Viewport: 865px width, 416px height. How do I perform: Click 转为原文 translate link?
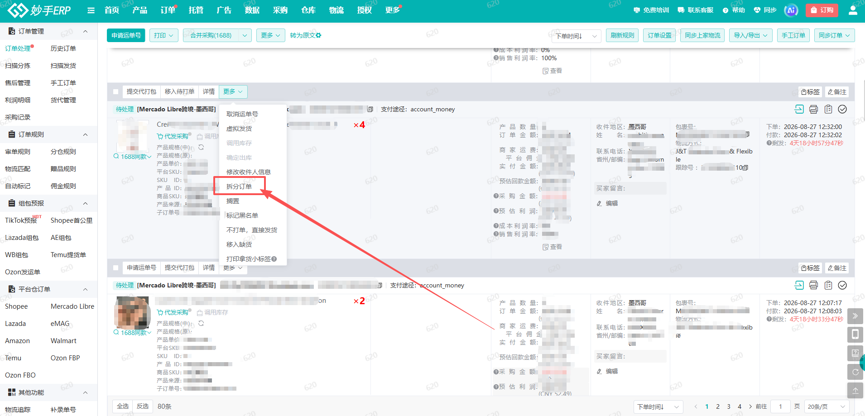(x=306, y=35)
